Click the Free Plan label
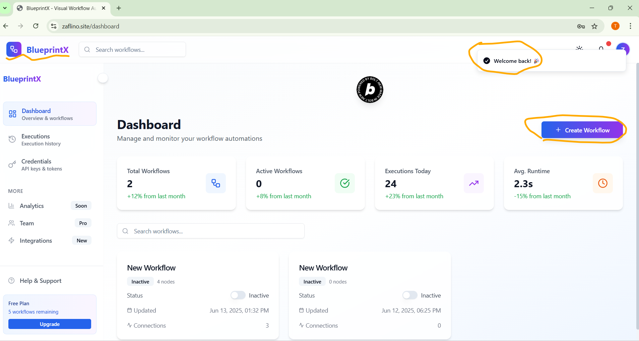639x341 pixels. coord(19,303)
